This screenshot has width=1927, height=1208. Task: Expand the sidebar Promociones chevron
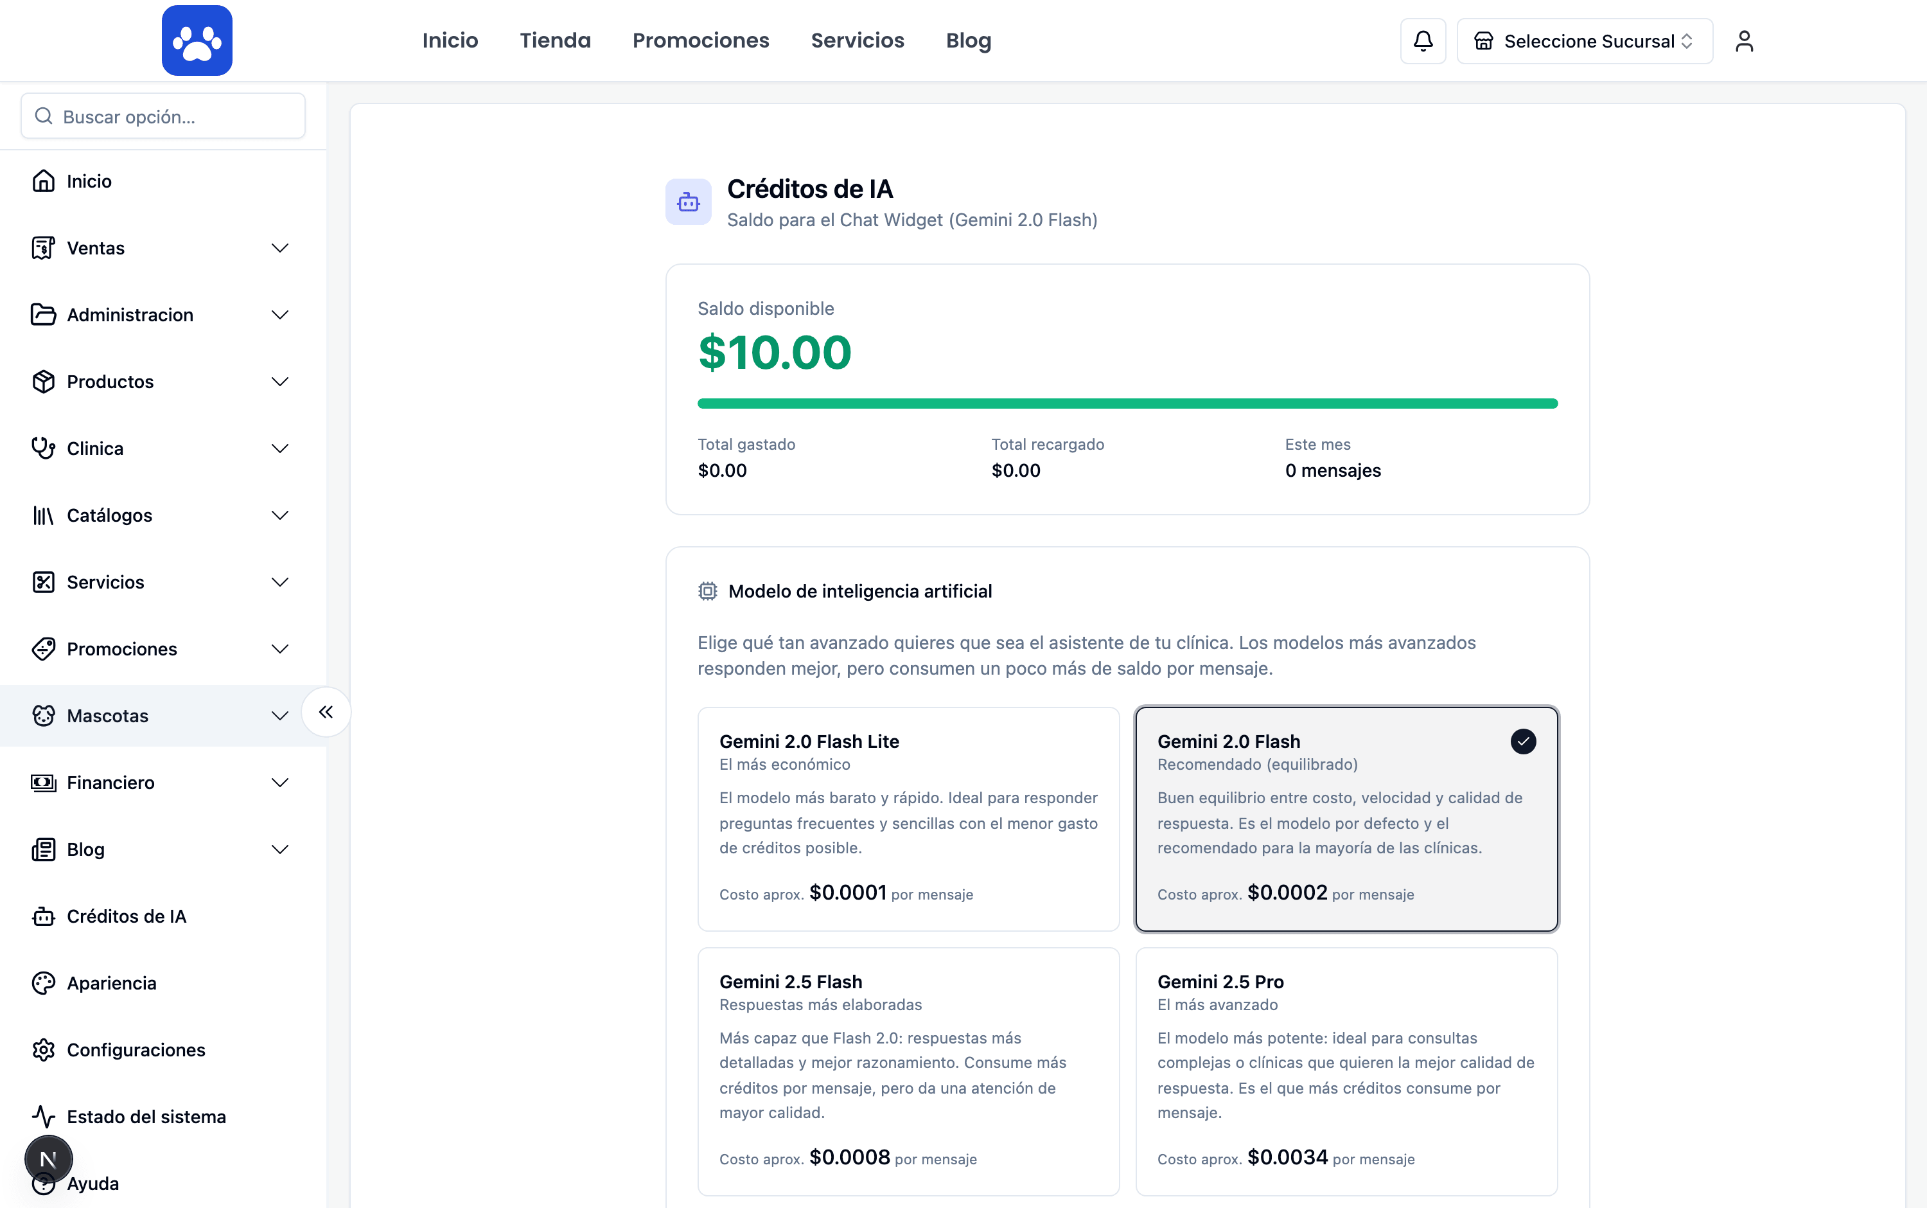(279, 650)
